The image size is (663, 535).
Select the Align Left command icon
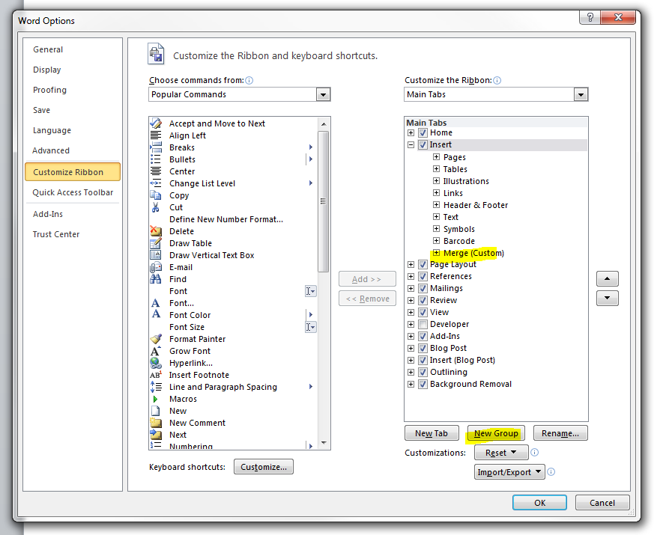pos(156,135)
